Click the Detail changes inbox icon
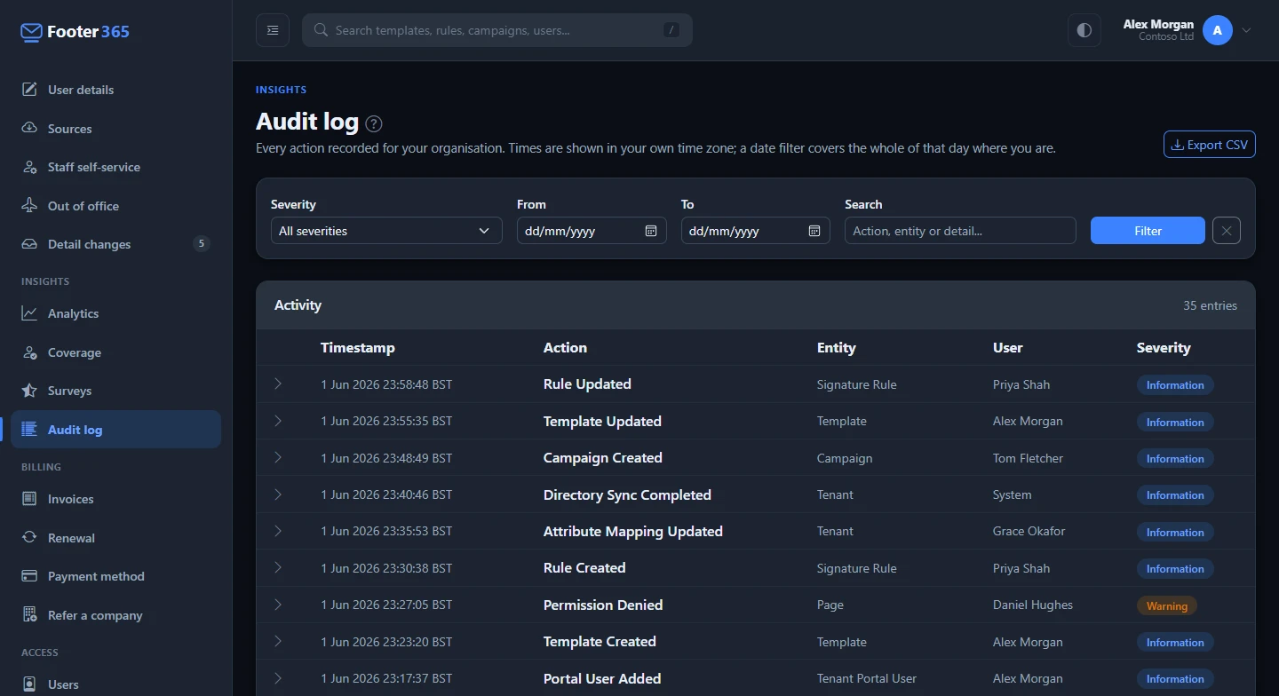 (x=29, y=244)
